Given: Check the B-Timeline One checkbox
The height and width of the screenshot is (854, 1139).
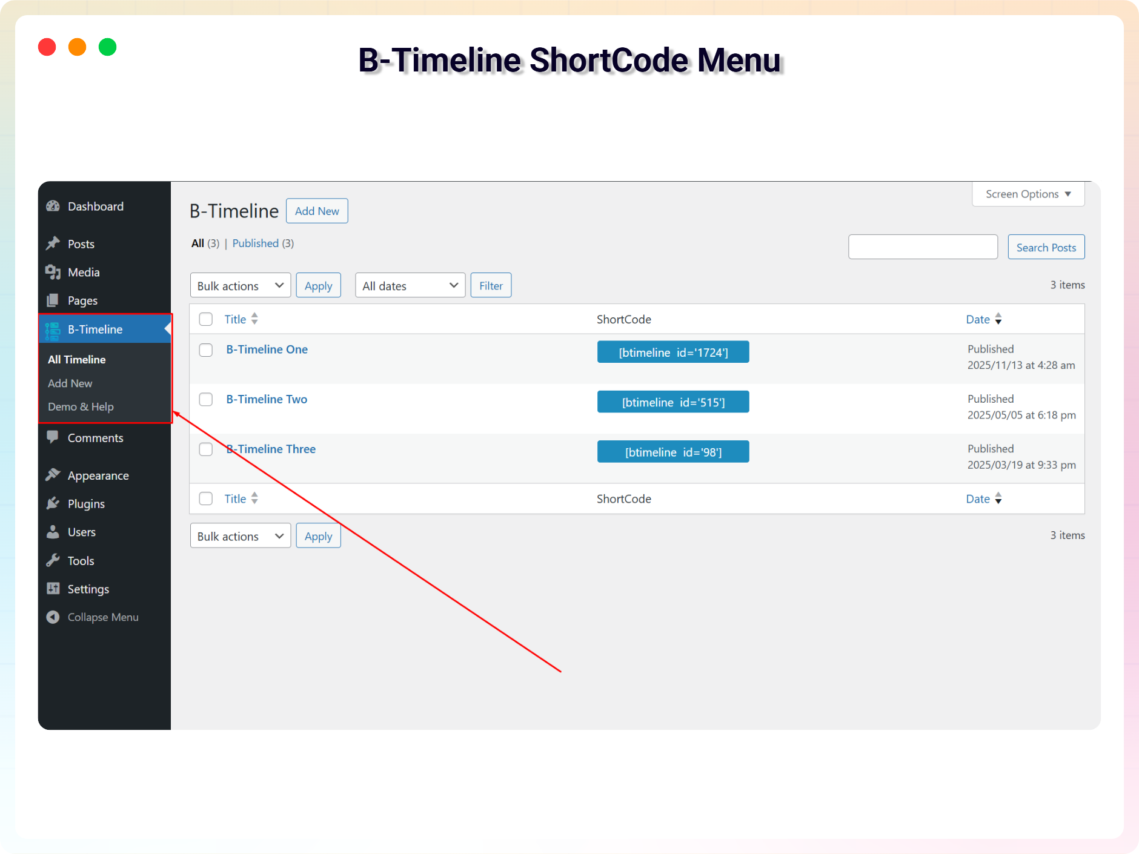Looking at the screenshot, I should (206, 350).
